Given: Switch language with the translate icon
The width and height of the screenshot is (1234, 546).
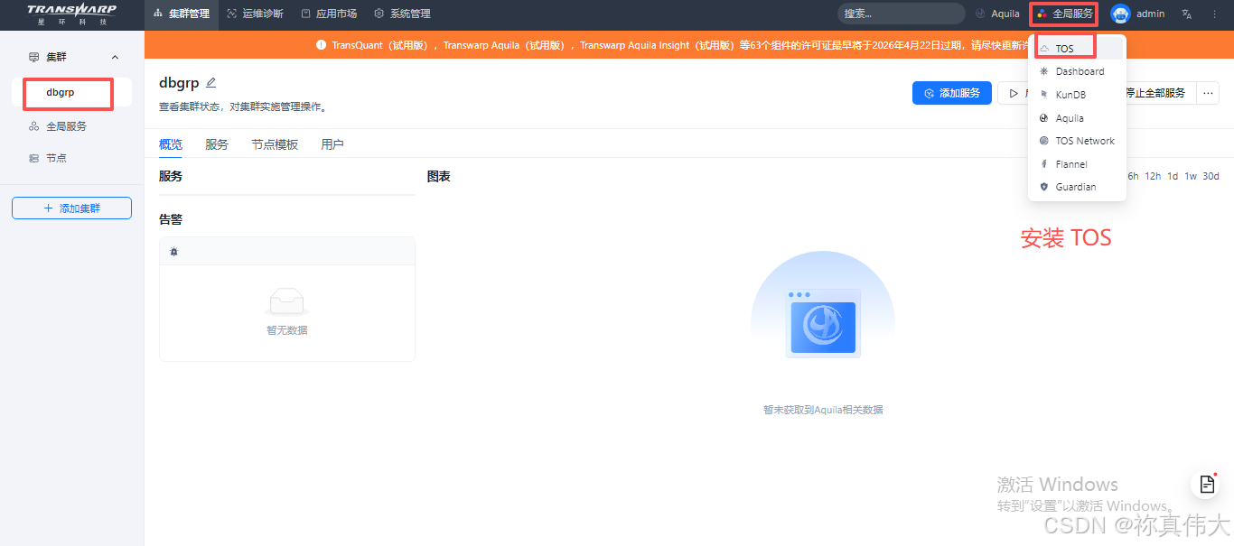Looking at the screenshot, I should (1187, 14).
